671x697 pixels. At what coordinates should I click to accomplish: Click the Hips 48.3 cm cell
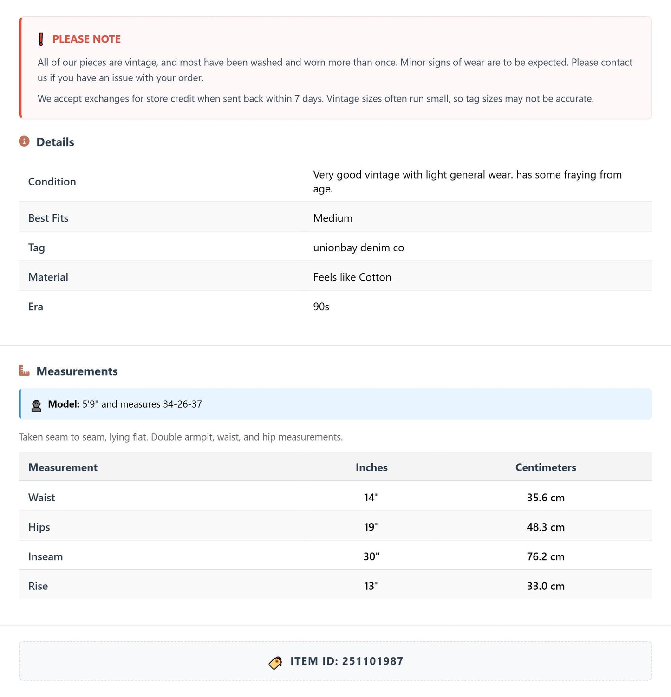[546, 527]
